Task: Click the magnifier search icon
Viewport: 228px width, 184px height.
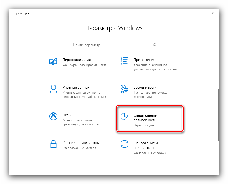Action: click(x=154, y=45)
